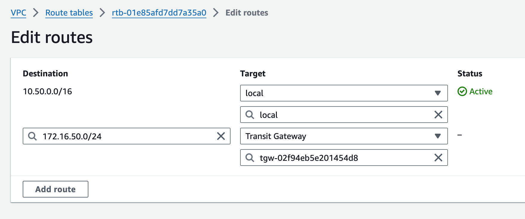Screen dimensions: 525x219
Task: Clear the local target search field
Action: (438, 115)
